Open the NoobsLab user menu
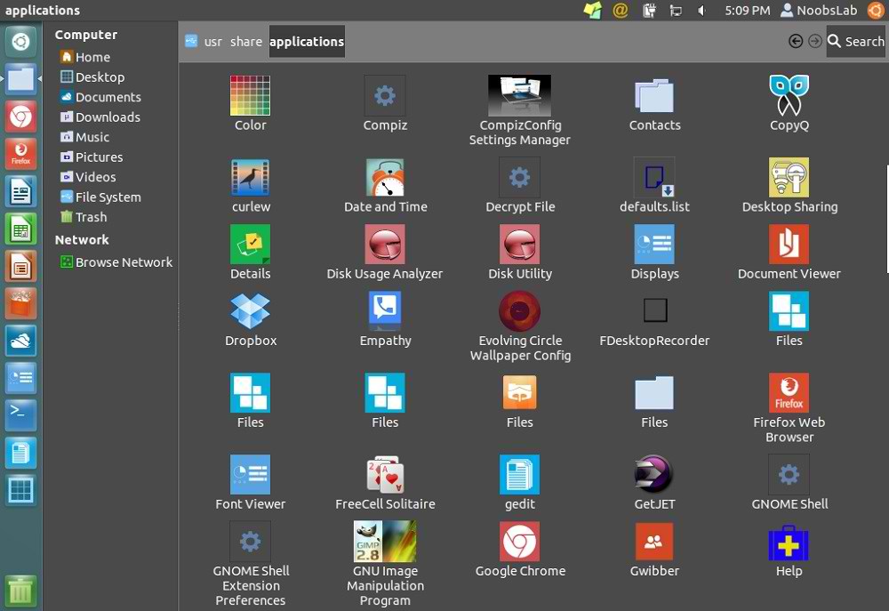889x611 pixels. (819, 10)
